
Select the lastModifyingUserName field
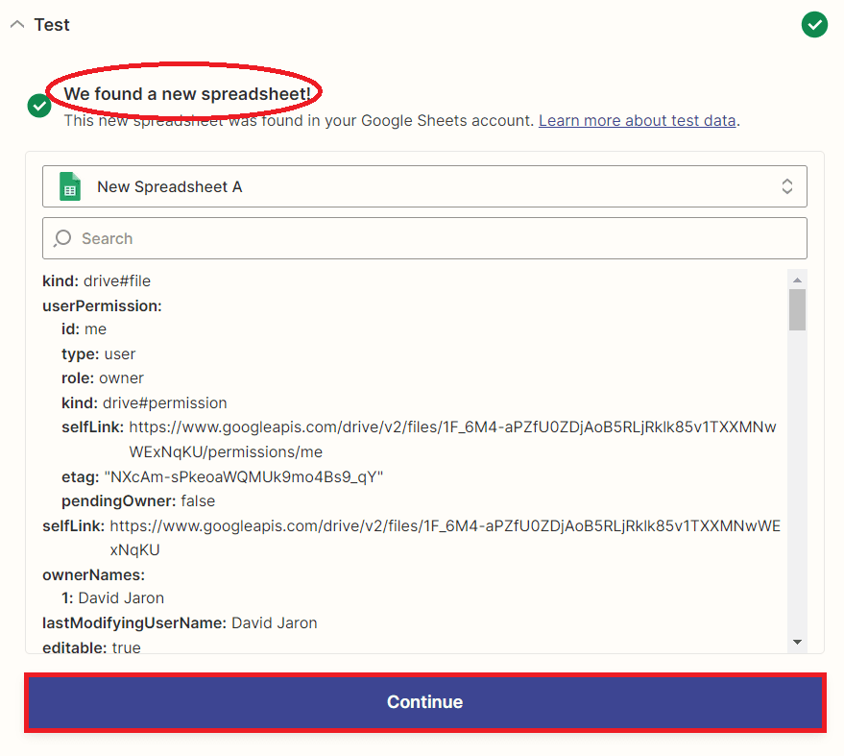pos(180,623)
